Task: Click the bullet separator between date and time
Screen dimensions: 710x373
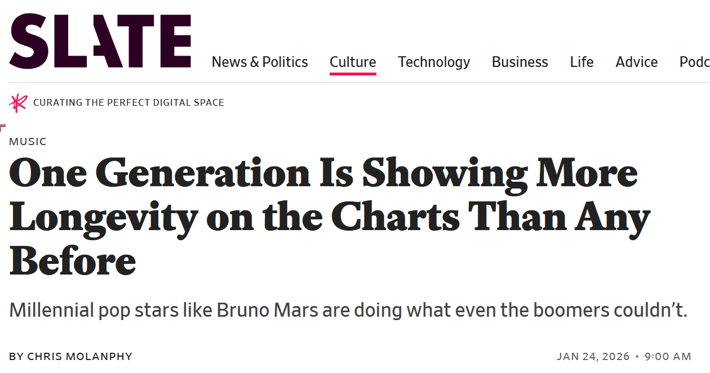Action: click(x=637, y=357)
